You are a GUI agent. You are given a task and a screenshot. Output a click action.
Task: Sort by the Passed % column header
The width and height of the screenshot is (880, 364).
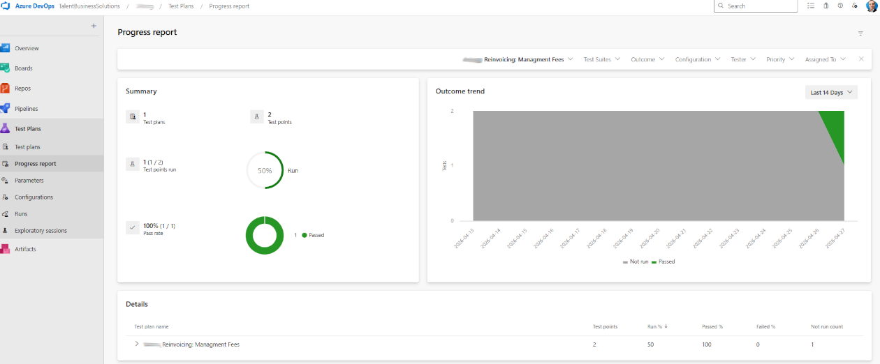tap(712, 326)
